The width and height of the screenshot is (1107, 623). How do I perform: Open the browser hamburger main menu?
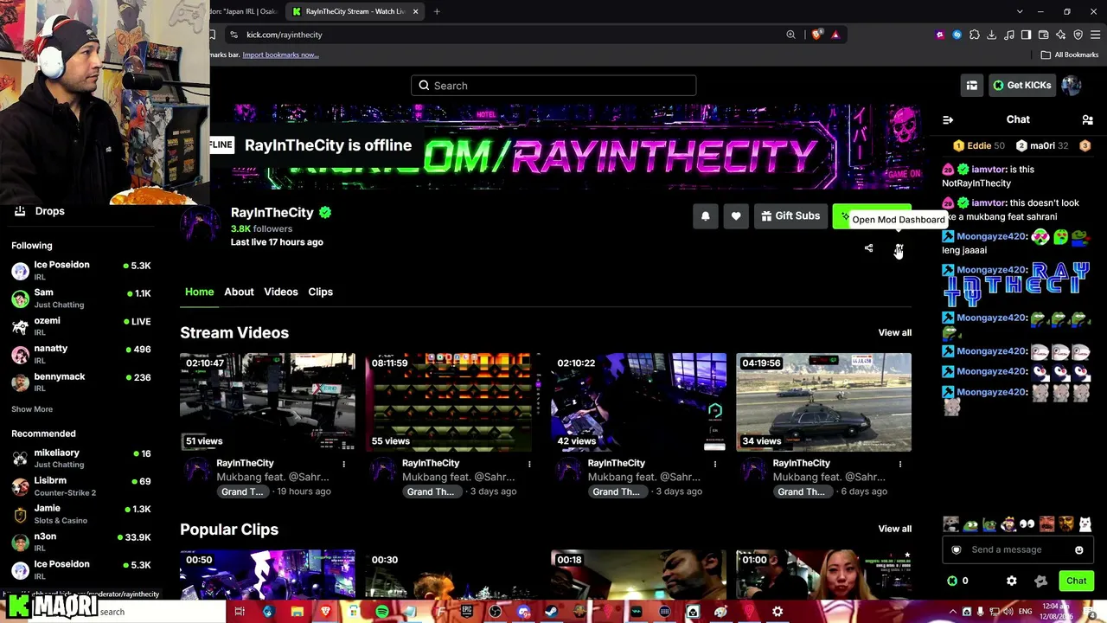point(1095,35)
